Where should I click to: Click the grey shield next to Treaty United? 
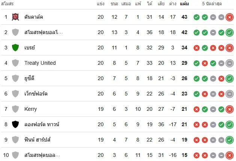(15, 63)
